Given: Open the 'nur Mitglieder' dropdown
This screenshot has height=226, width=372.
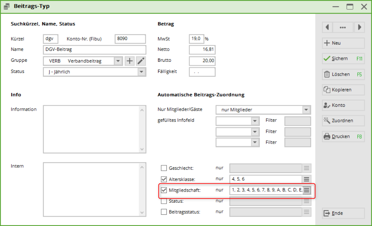Looking at the screenshot, I should tap(306, 110).
